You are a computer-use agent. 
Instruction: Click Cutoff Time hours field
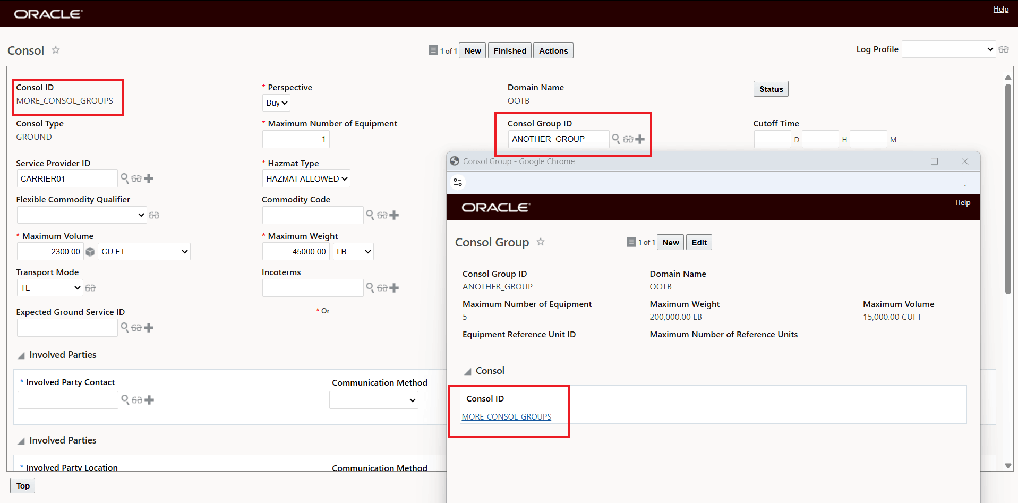(x=820, y=139)
